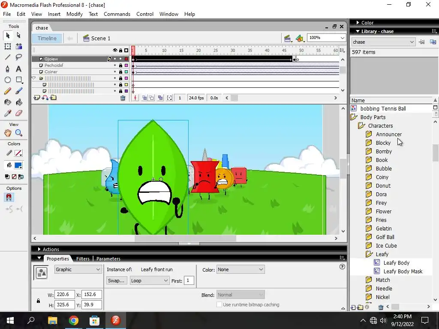Open the Modify menu

click(x=75, y=14)
